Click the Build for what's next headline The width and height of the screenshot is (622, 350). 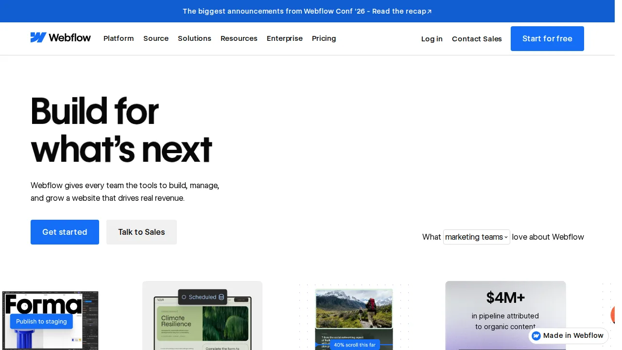[x=121, y=130]
